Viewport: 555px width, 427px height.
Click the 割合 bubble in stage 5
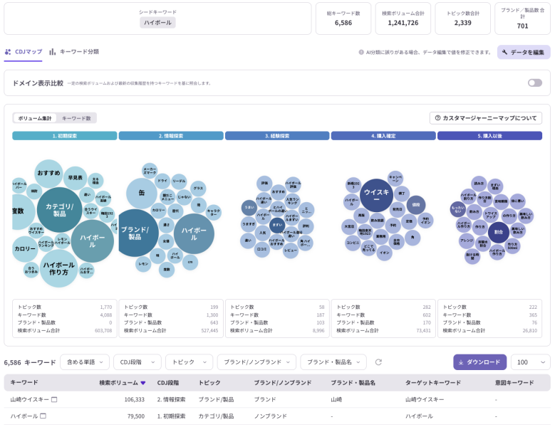click(x=498, y=232)
